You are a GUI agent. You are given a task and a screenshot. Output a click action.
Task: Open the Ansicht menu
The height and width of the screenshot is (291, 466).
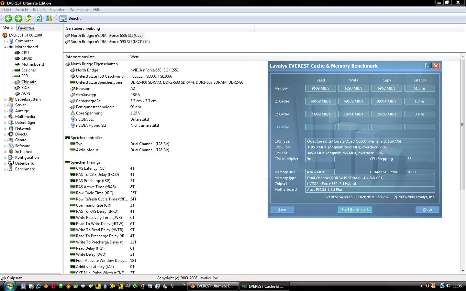coord(22,10)
